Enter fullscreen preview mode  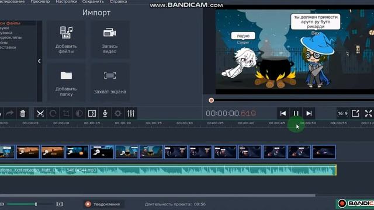(369, 113)
